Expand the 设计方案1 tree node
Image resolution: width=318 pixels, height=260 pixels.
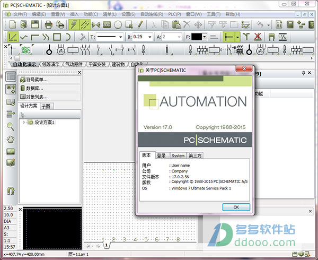coord(24,123)
